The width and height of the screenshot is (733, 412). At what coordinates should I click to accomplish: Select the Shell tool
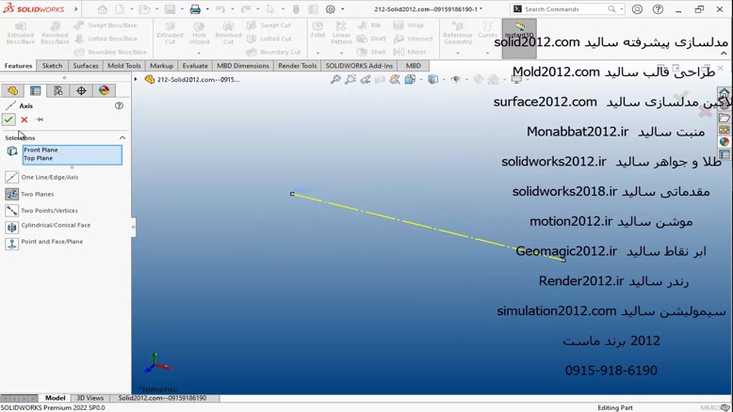pos(371,52)
